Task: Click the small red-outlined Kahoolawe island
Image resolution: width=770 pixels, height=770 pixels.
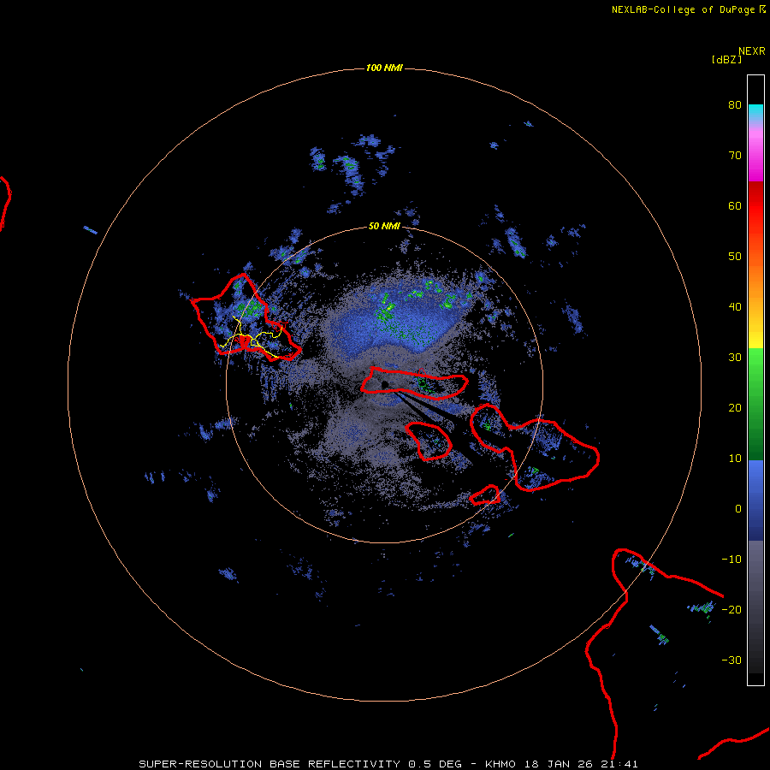Action: [485, 495]
